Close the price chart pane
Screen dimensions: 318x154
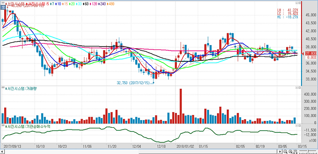tap(299, 3)
